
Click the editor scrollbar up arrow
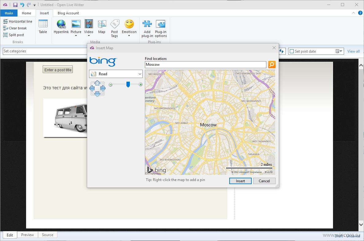(361, 65)
